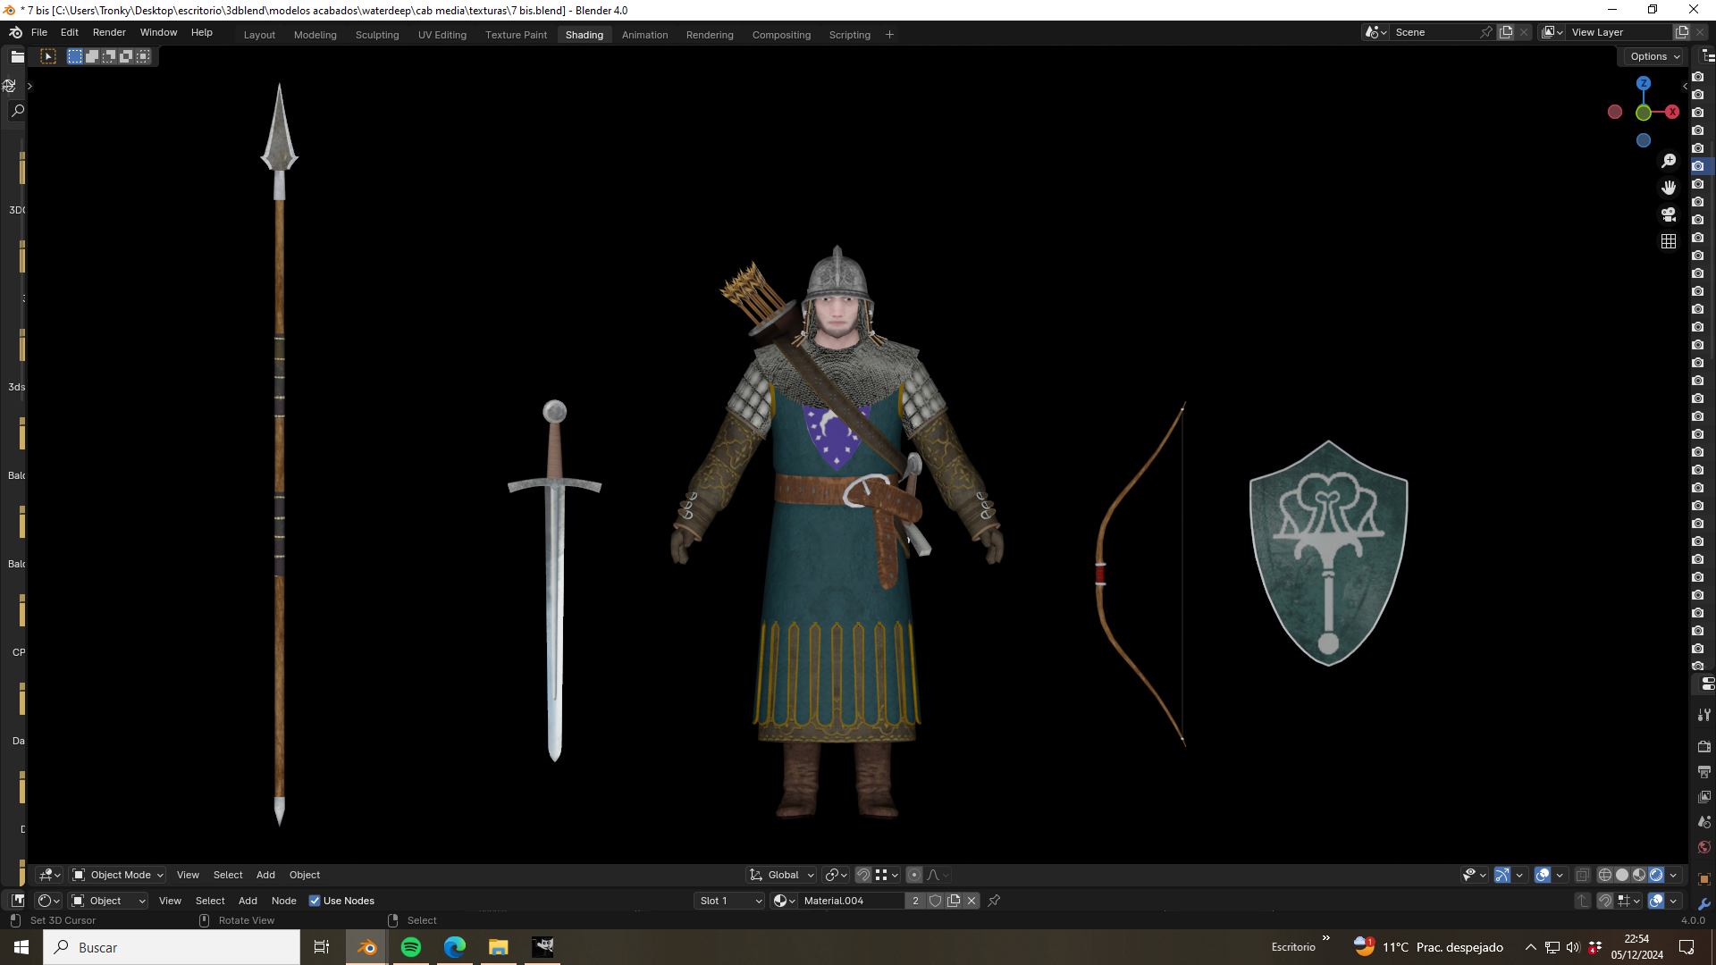This screenshot has height=965, width=1716.
Task: Open the Global transform orientation dropdown
Action: [x=782, y=875]
